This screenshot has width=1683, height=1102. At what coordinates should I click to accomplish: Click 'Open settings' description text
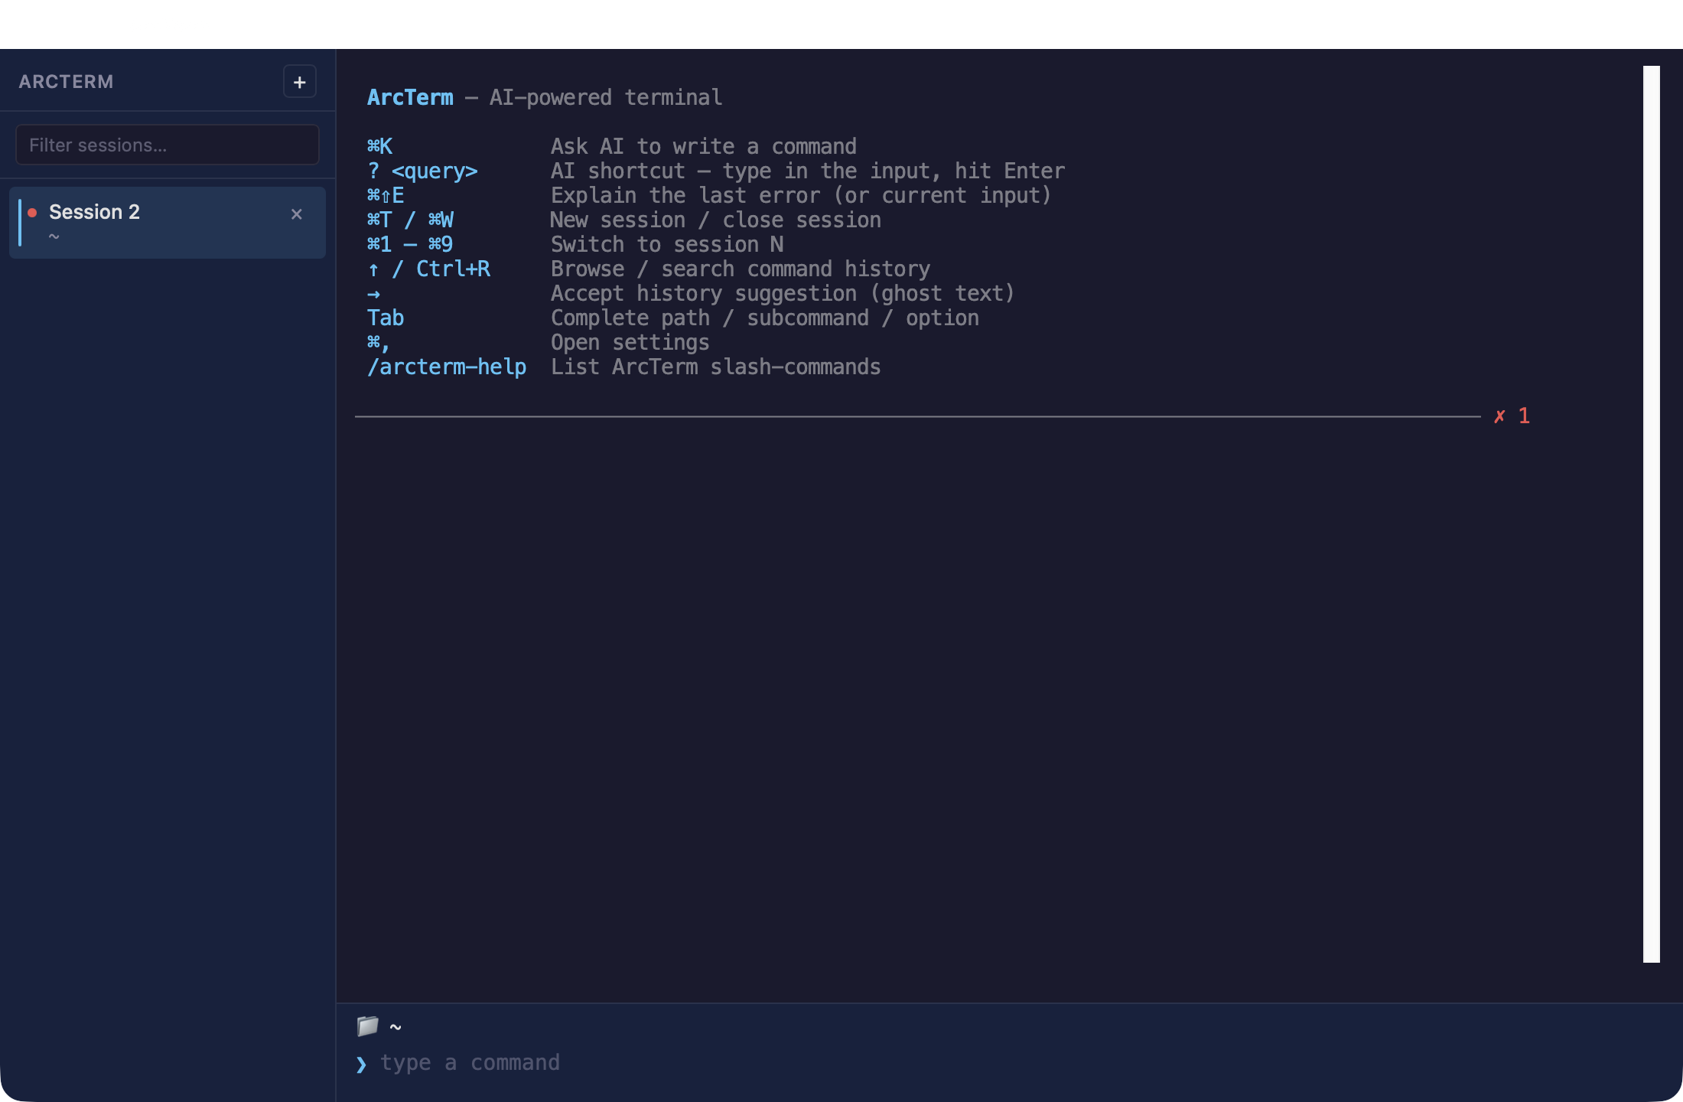(630, 342)
